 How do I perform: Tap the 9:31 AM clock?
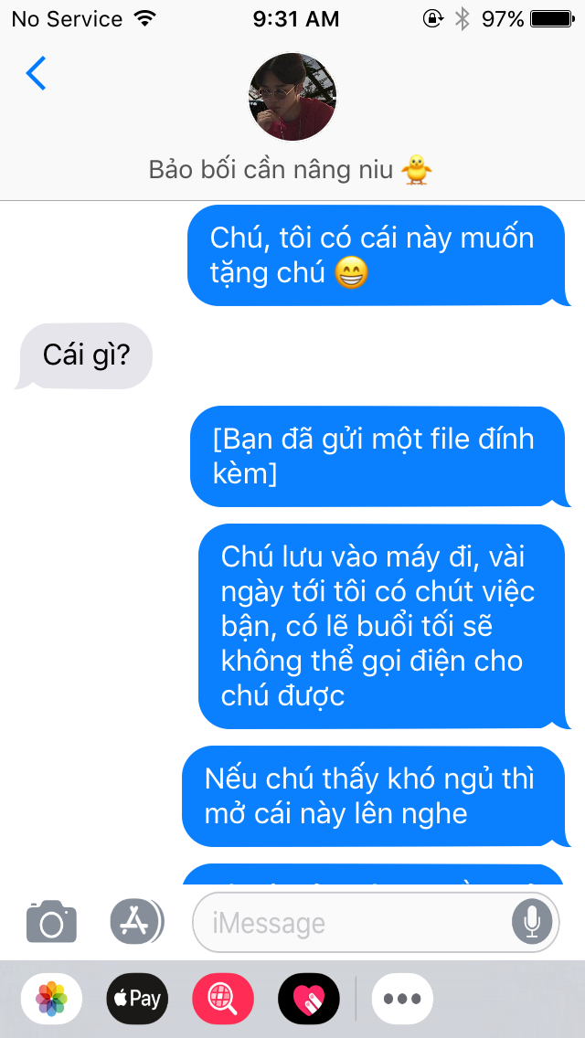click(295, 19)
